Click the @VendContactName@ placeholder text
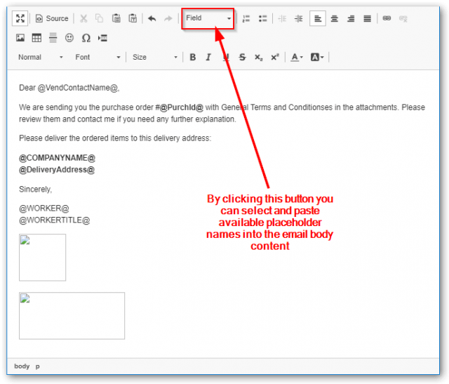449x384 pixels. tap(78, 88)
